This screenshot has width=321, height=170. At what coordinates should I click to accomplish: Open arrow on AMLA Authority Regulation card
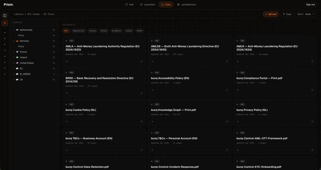coord(67,62)
